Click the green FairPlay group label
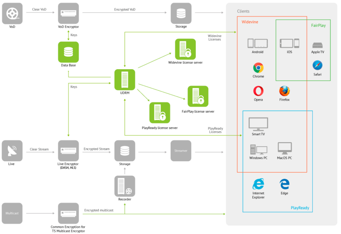341x234 pixels. [x=318, y=26]
